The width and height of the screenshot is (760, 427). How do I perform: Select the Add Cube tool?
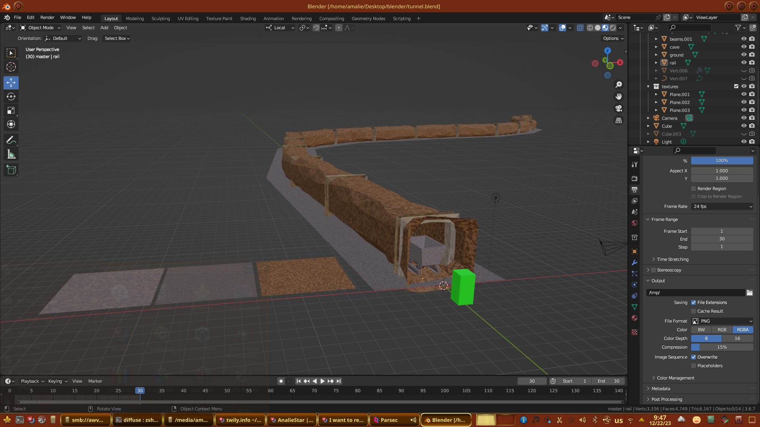[11, 170]
